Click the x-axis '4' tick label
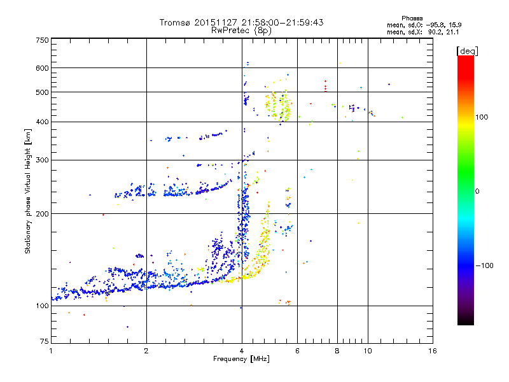This screenshot has width=509, height=382. click(x=242, y=351)
